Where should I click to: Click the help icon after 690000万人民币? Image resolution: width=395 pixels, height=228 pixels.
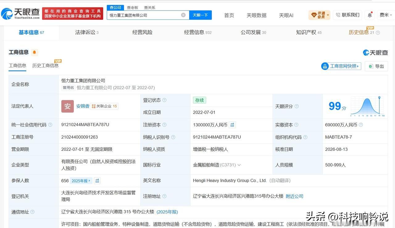click(361, 125)
